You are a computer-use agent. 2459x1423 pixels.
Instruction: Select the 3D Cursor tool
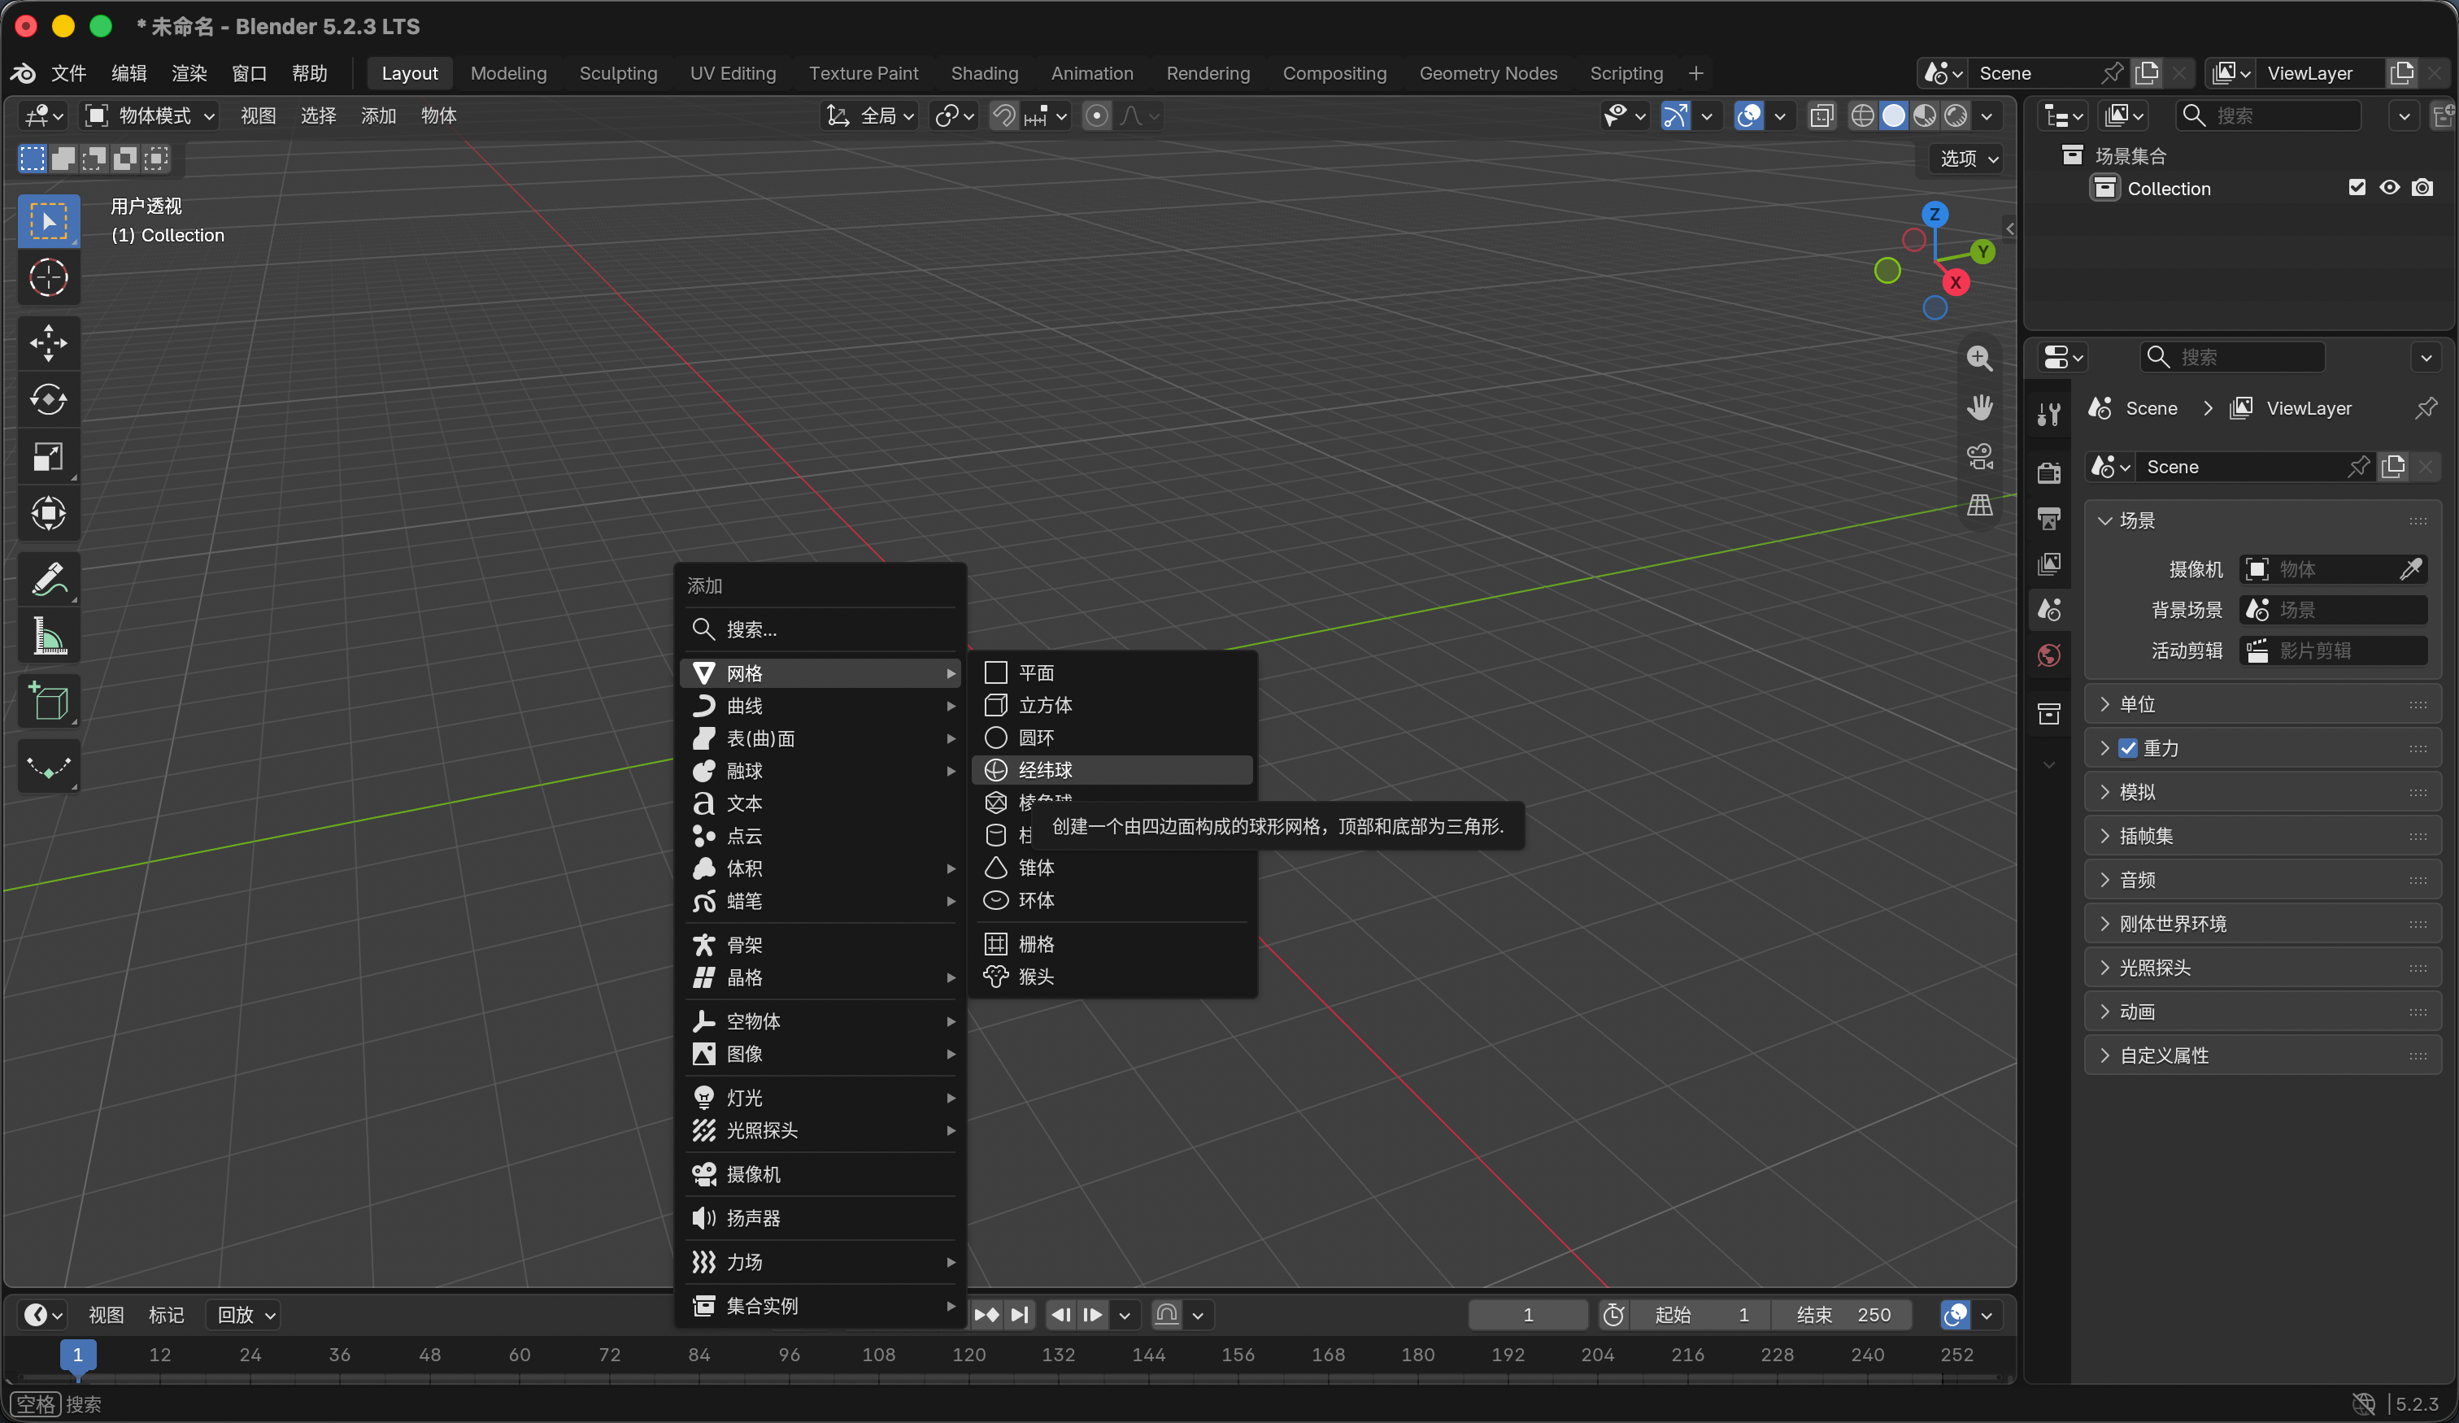click(x=48, y=278)
